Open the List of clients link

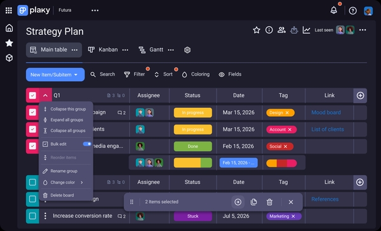(328, 129)
